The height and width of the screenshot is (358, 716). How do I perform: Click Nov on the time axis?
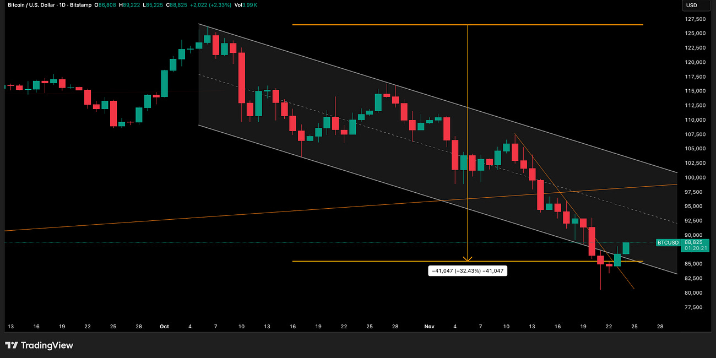[429, 326]
